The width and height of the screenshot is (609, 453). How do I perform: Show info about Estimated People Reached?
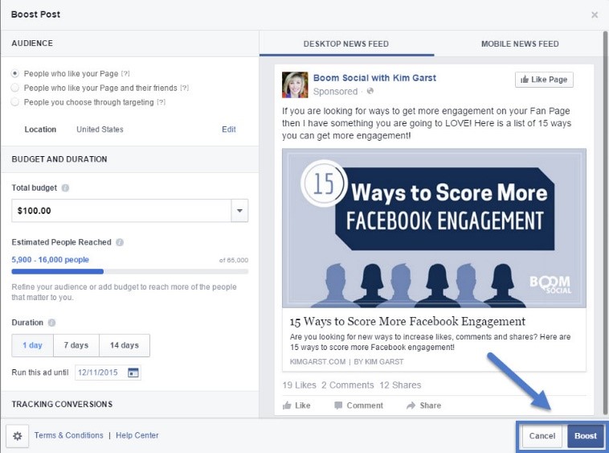[x=120, y=242]
